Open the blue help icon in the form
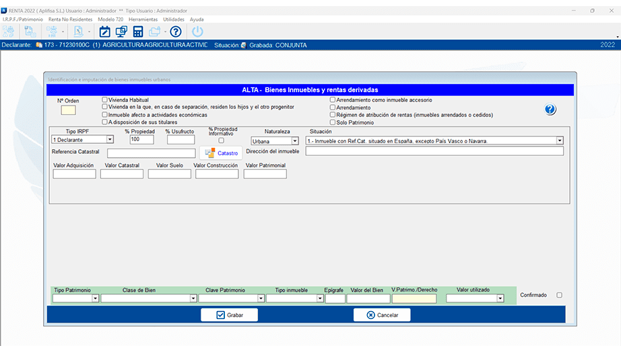The width and height of the screenshot is (621, 352). click(550, 109)
